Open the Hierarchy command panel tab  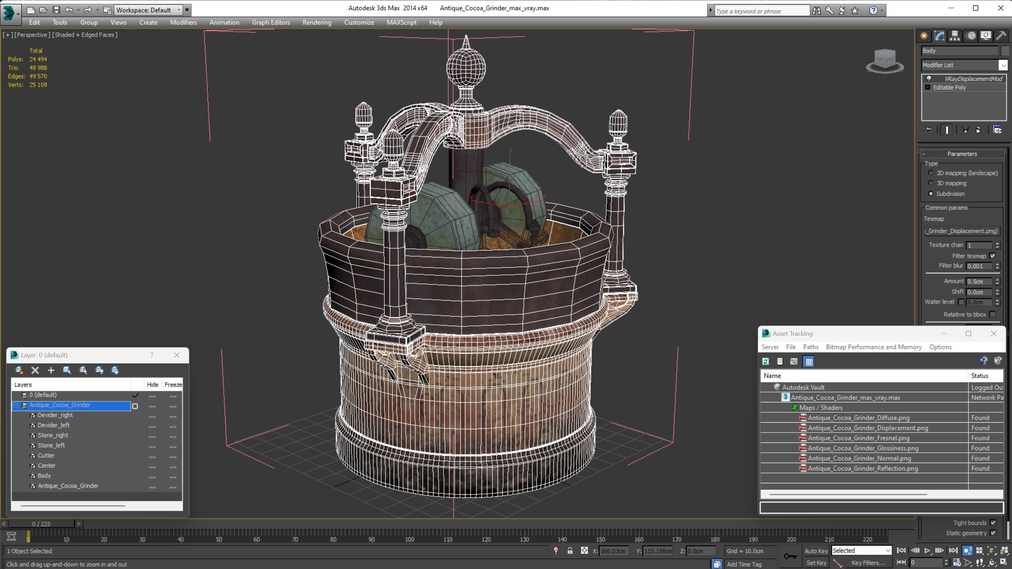pos(955,36)
